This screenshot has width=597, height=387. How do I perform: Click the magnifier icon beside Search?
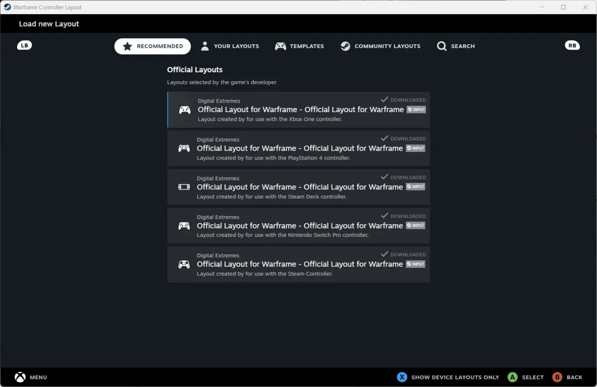(442, 46)
